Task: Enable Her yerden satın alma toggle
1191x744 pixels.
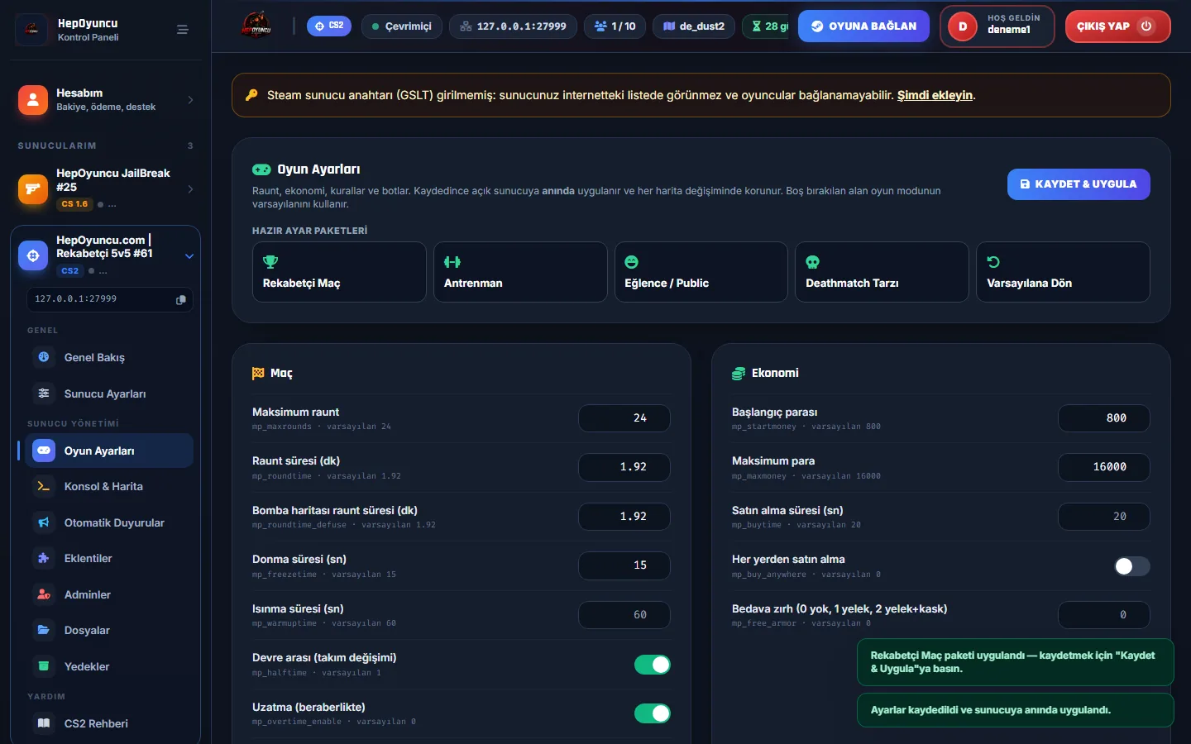Action: (x=1131, y=566)
